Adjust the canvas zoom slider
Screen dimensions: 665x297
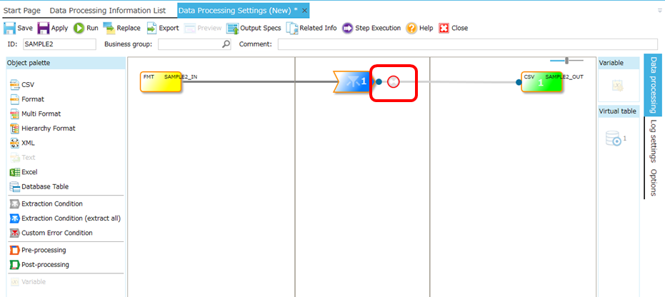pos(567,61)
